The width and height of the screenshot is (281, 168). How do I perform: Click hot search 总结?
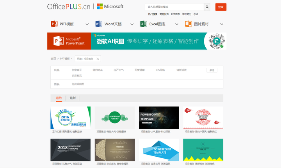point(196,14)
